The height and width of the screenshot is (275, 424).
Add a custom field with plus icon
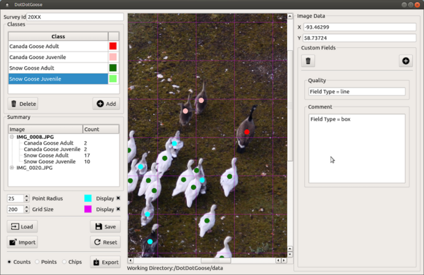[406, 61]
